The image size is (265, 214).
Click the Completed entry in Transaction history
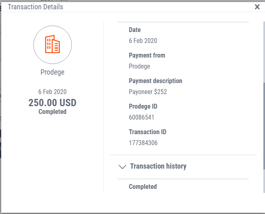[143, 187]
